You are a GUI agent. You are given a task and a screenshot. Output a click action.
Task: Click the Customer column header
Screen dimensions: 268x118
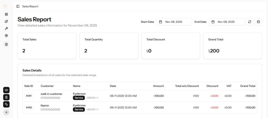(x=47, y=86)
